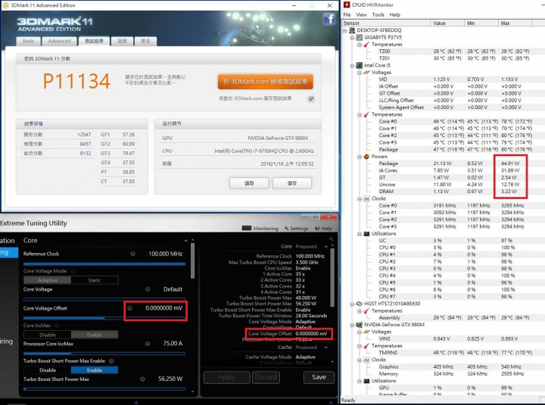This screenshot has width=545, height=405.
Task: Click the Core settings vertical scrollbar
Action: click(192, 260)
